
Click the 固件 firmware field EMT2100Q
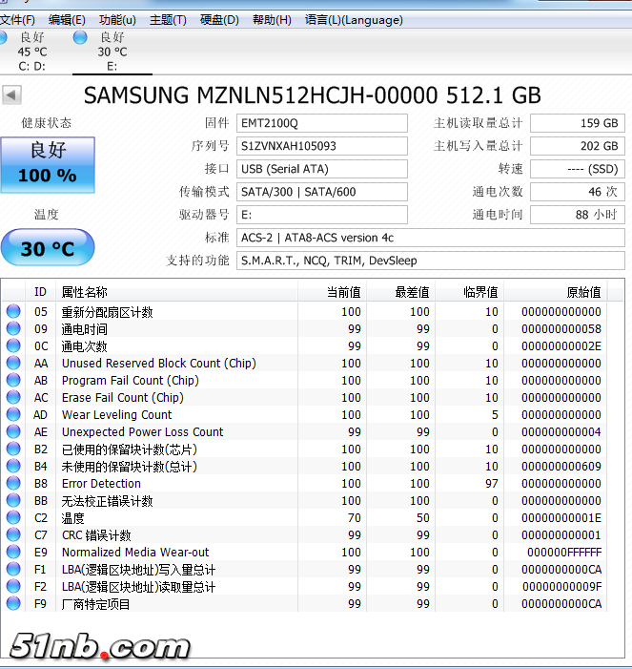pyautogui.click(x=321, y=123)
